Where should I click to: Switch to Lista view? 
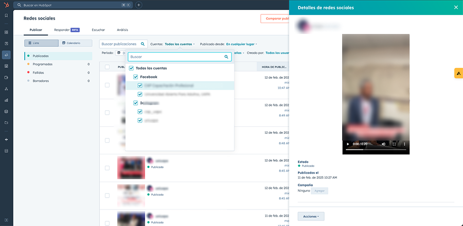(41, 43)
